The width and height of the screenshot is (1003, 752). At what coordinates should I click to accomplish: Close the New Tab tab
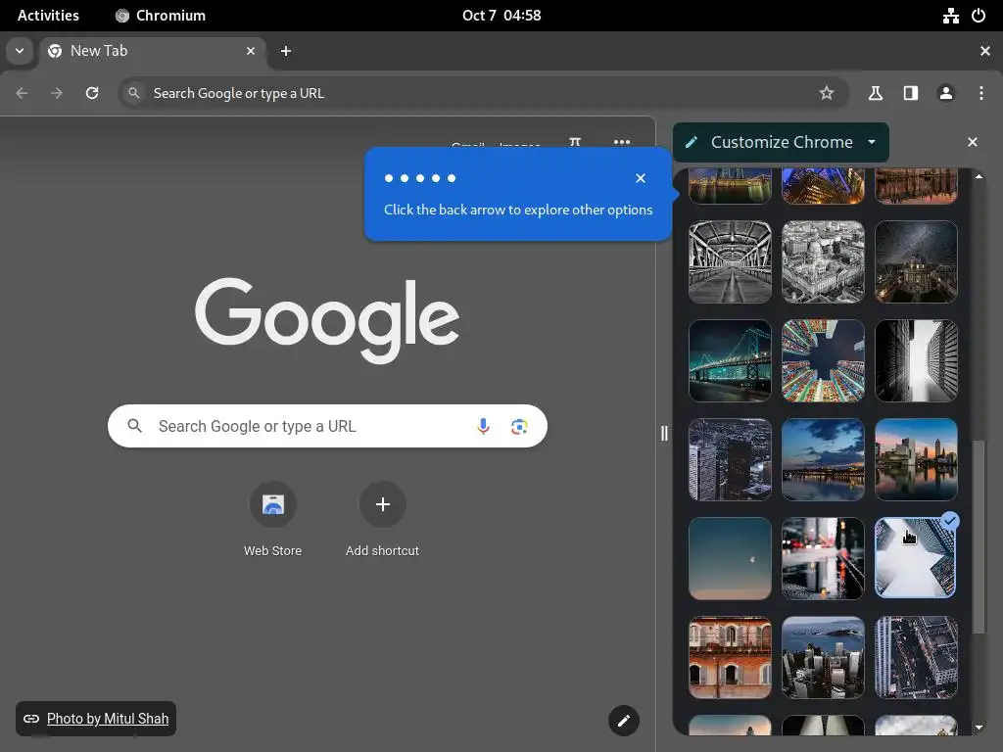click(x=251, y=51)
